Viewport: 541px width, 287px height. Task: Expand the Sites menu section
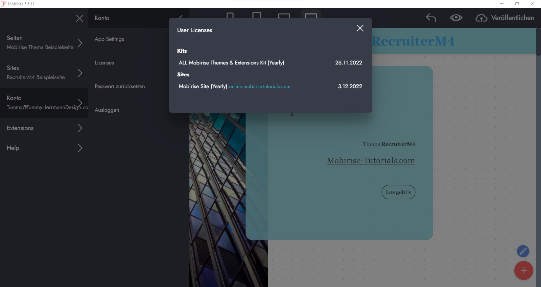point(44,73)
